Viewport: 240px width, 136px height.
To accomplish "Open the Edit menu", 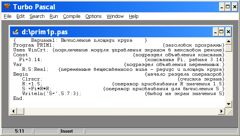I will 20,16.
